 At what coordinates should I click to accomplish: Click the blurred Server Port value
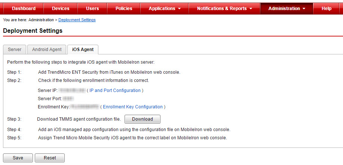tap(68, 99)
